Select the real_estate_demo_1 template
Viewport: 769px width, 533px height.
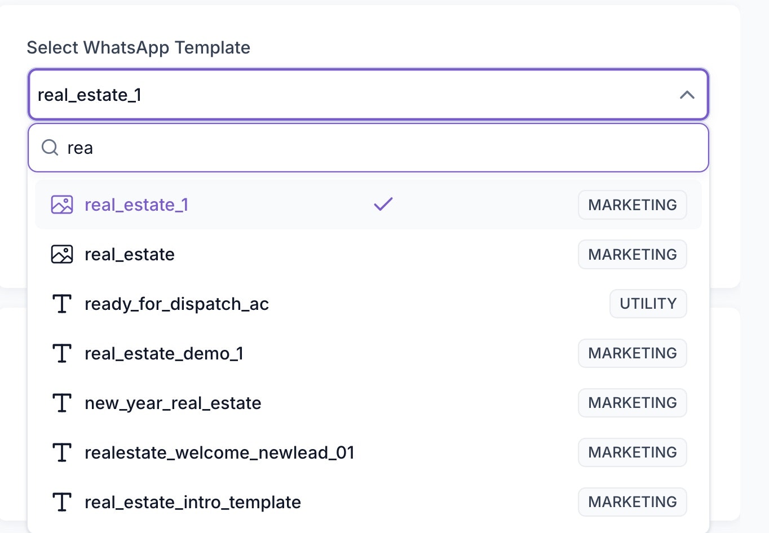368,353
